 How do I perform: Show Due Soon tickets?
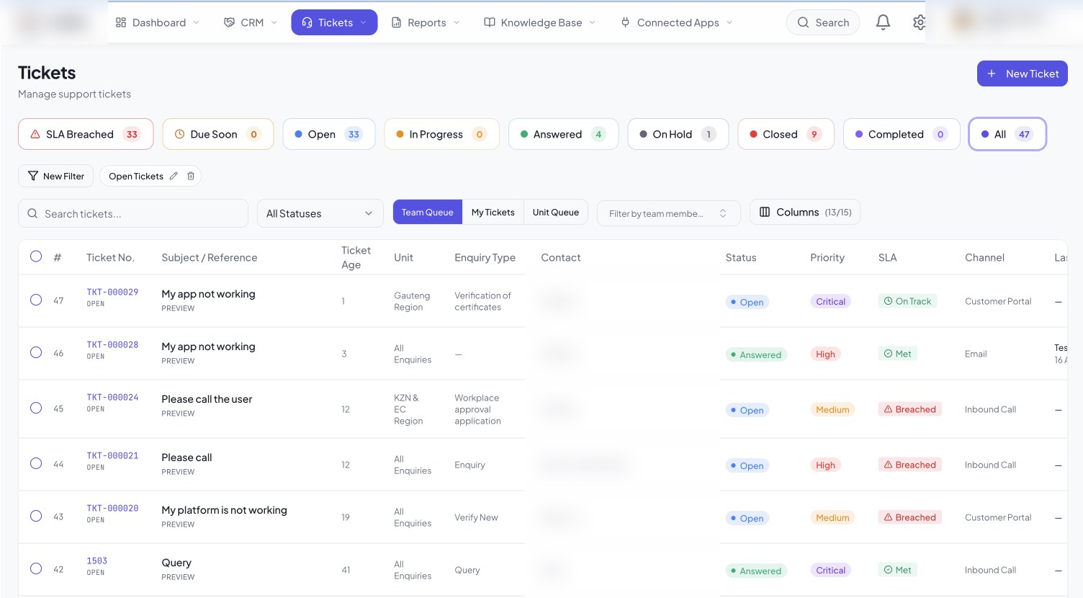coord(218,134)
